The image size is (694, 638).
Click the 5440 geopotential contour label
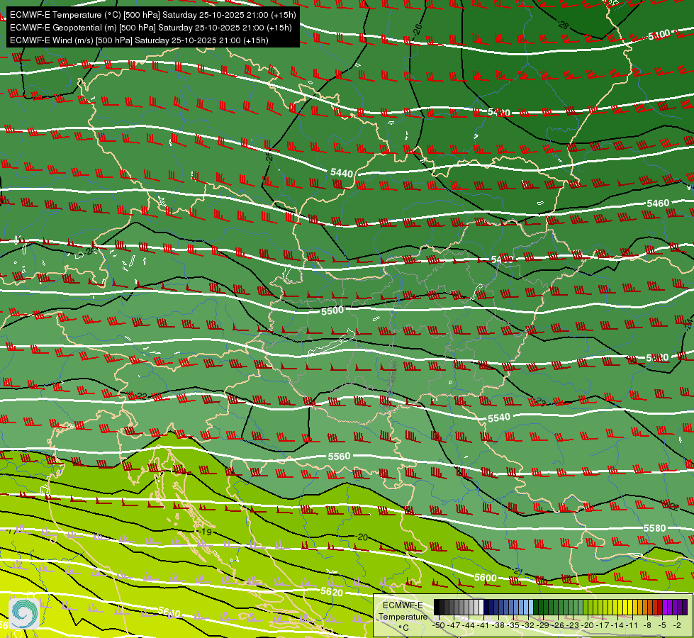341,173
